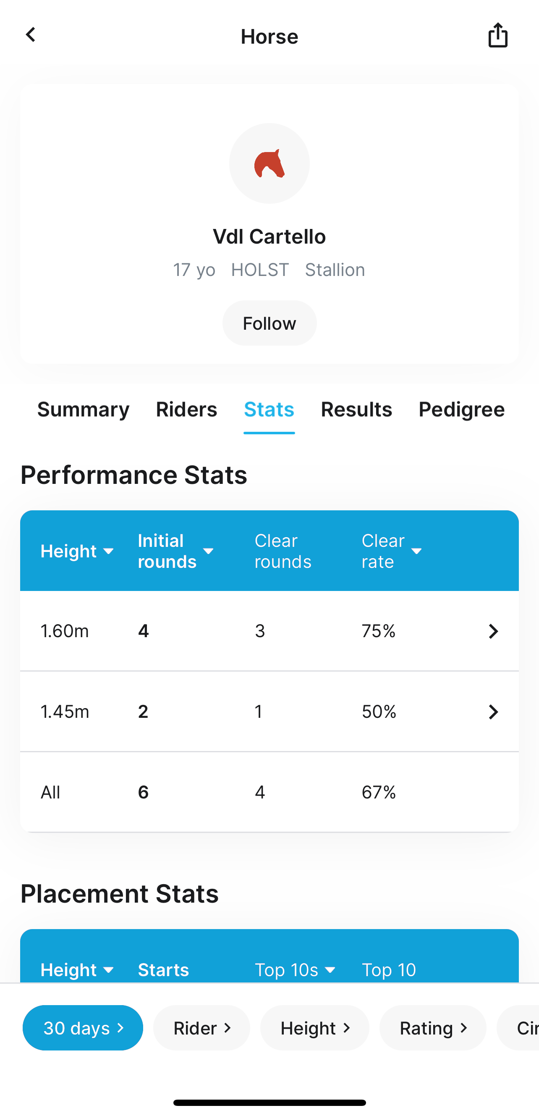
Task: Open the Rating filter chip
Action: point(433,1028)
